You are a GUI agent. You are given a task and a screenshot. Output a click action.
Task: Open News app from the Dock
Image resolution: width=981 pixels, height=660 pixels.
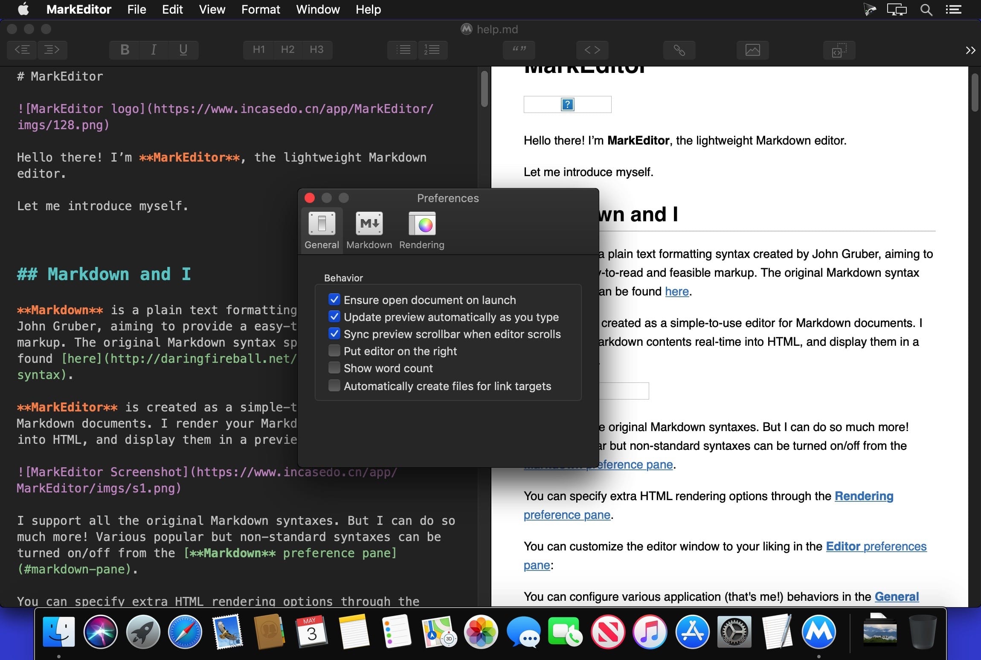(608, 632)
